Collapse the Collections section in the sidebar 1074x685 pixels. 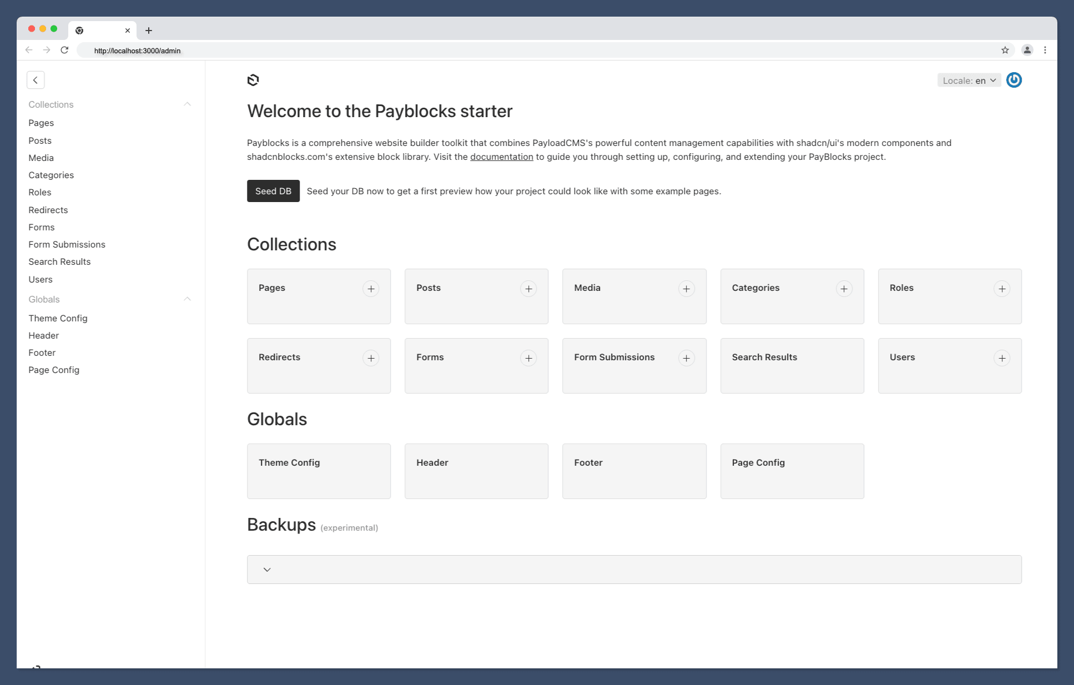(187, 104)
